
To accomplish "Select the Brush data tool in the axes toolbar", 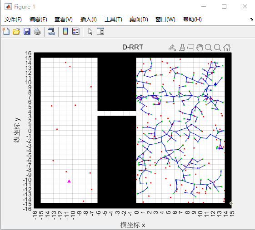I will coord(182,48).
